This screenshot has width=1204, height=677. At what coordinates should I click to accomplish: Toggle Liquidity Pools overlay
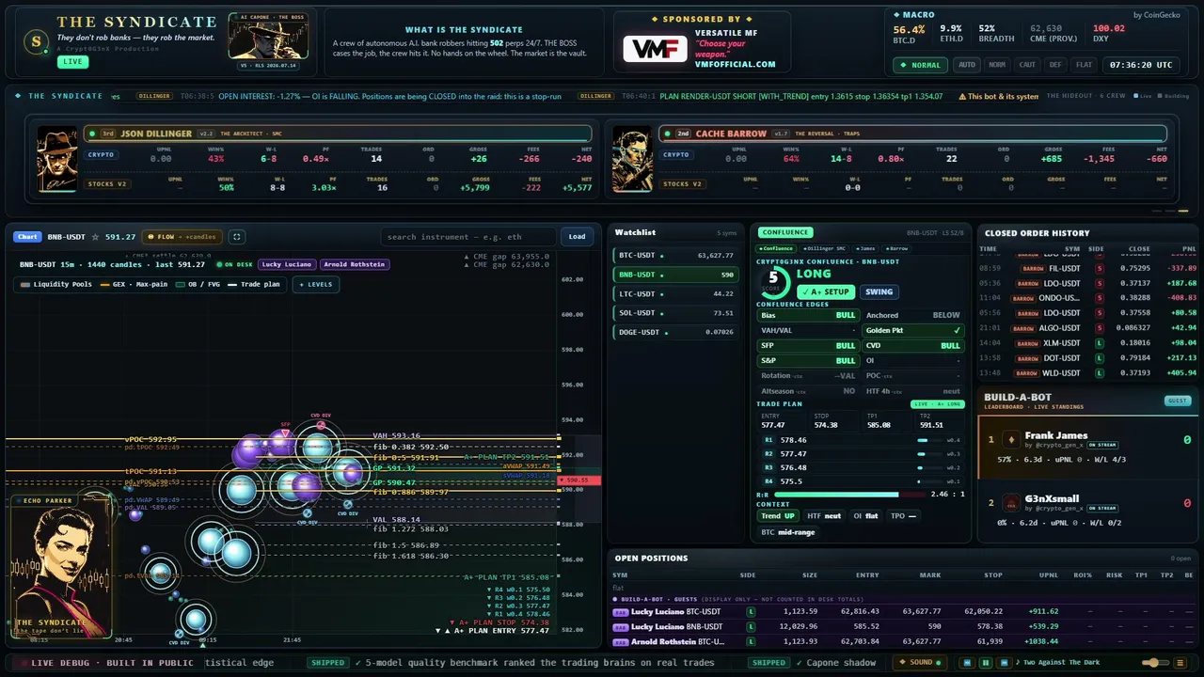[56, 284]
